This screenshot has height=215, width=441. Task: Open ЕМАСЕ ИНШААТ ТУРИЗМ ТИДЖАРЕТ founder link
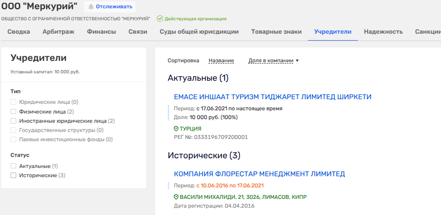point(272,97)
